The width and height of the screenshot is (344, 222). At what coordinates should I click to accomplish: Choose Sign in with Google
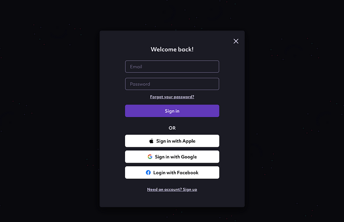pos(172,157)
